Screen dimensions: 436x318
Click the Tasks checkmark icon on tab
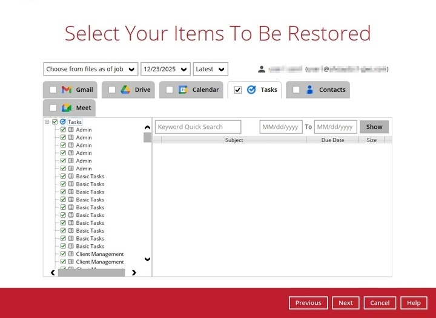click(251, 90)
